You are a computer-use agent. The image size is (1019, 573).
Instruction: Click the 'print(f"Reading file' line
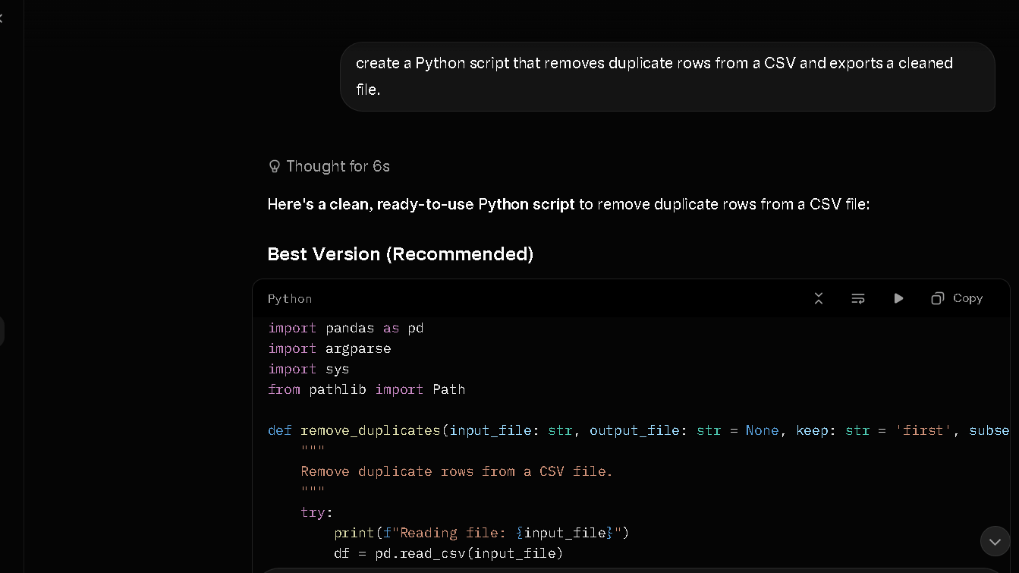482,533
